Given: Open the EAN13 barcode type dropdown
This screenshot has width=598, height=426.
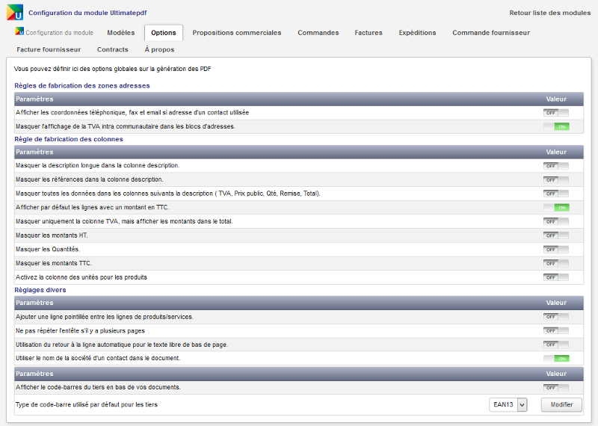Looking at the screenshot, I should coord(508,404).
